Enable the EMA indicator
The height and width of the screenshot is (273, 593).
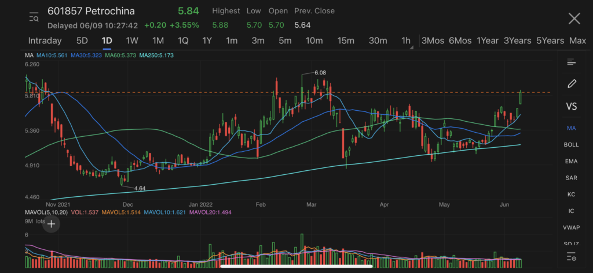[x=571, y=162]
